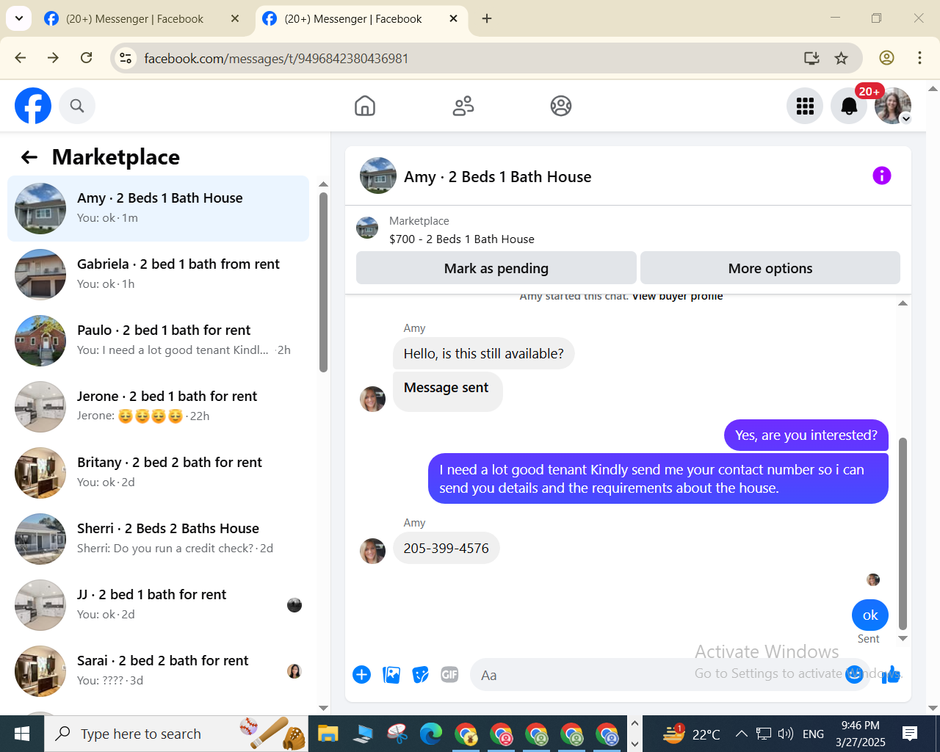Click the 'Yes, are you interested?' message
The width and height of the screenshot is (940, 752).
806,435
